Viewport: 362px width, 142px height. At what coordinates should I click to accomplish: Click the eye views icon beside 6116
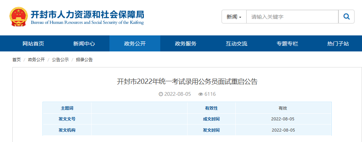tap(201, 94)
